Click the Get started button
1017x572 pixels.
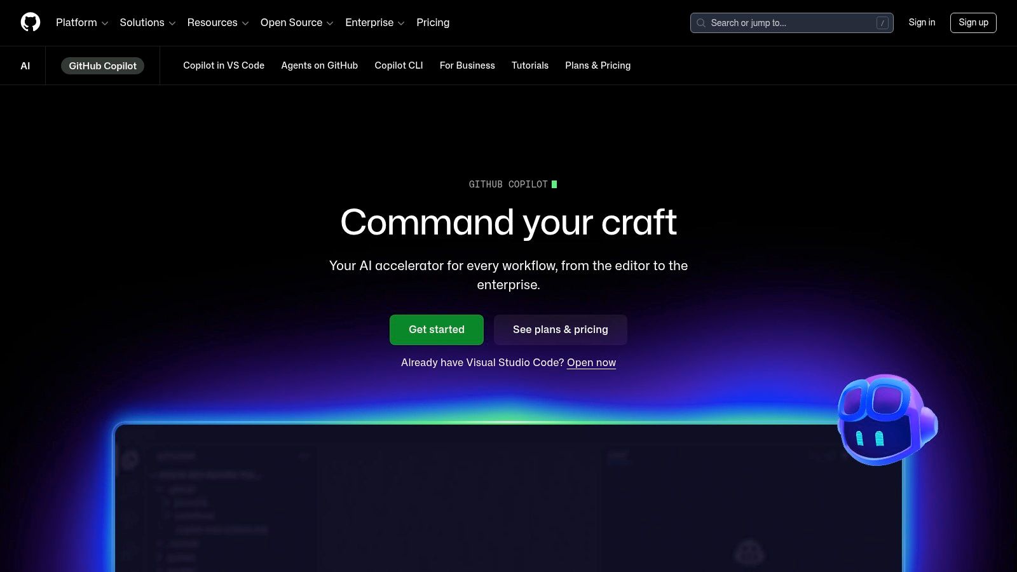pyautogui.click(x=436, y=329)
